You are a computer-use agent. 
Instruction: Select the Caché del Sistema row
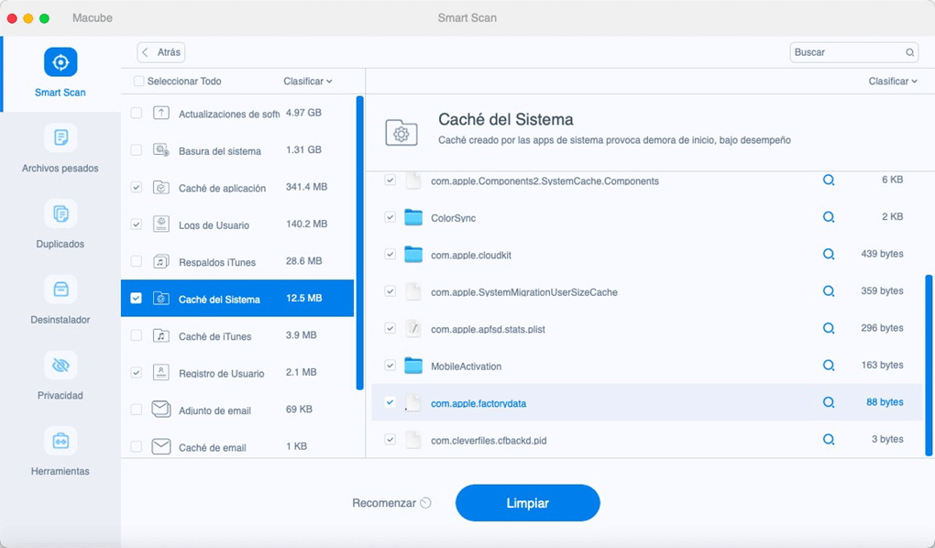click(237, 298)
